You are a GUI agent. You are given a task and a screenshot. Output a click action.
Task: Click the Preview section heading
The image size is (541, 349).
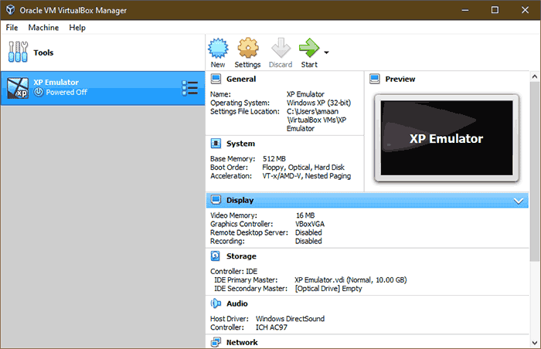click(400, 79)
